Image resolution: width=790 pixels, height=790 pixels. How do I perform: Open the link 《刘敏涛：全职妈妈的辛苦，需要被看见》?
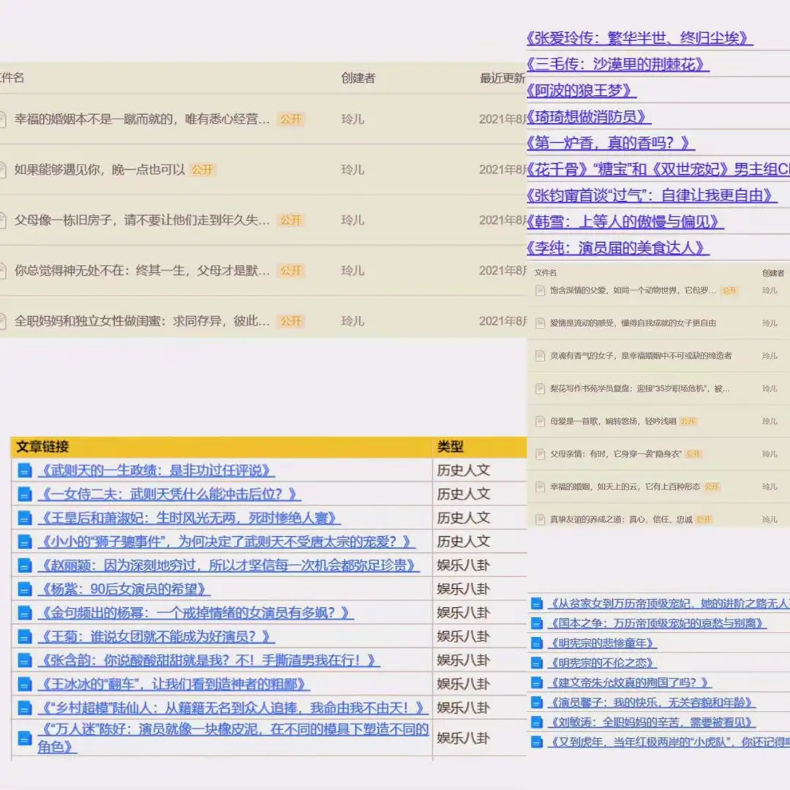click(x=652, y=722)
